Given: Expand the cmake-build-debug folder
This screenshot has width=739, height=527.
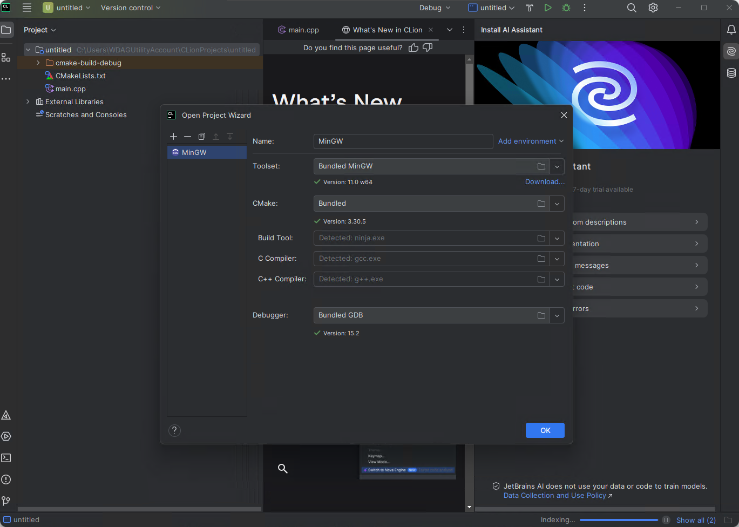Looking at the screenshot, I should click(x=37, y=63).
